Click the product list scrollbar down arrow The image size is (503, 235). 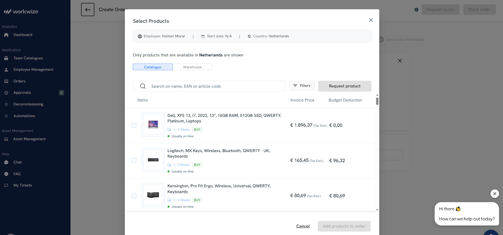tap(377, 210)
